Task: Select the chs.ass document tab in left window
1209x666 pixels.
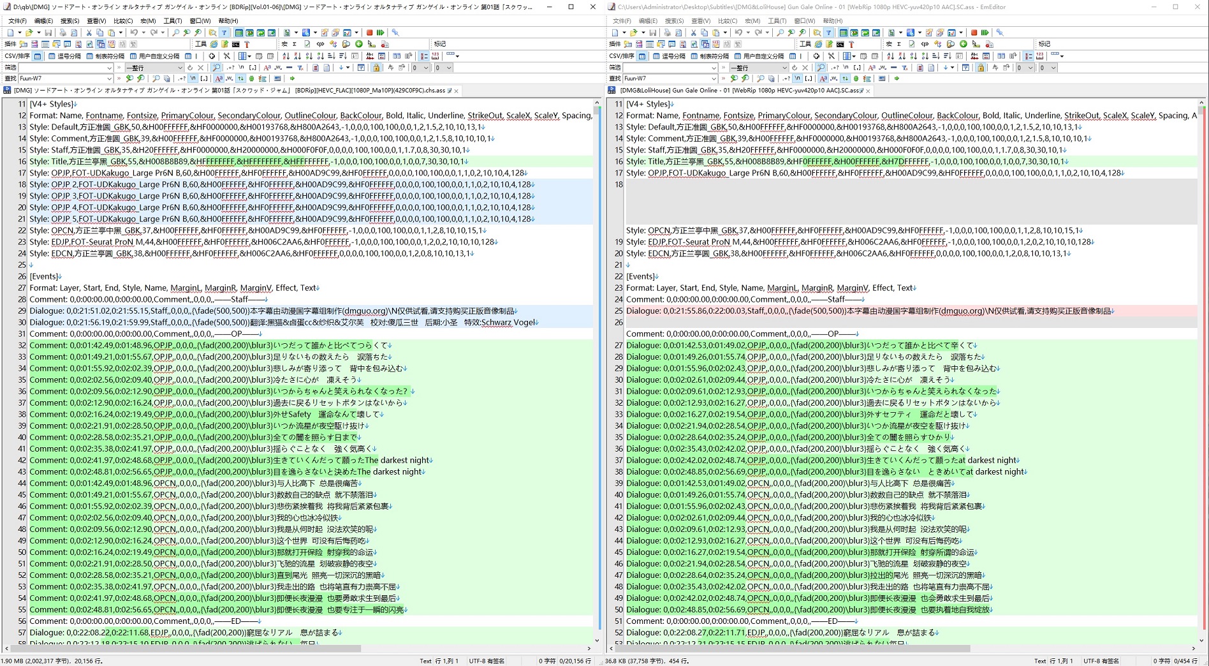Action: click(230, 91)
